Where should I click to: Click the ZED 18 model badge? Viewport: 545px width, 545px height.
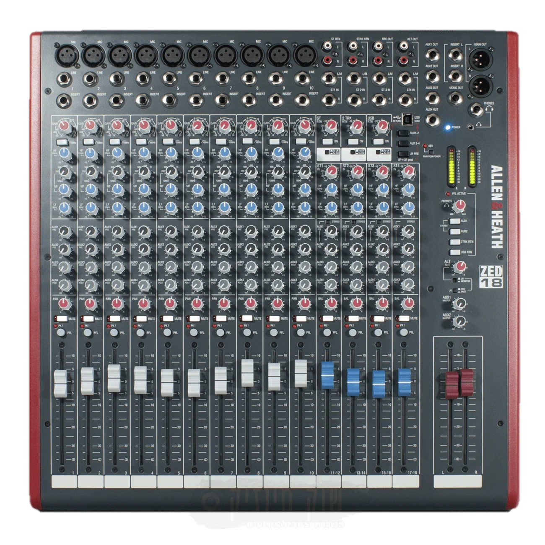coord(491,276)
